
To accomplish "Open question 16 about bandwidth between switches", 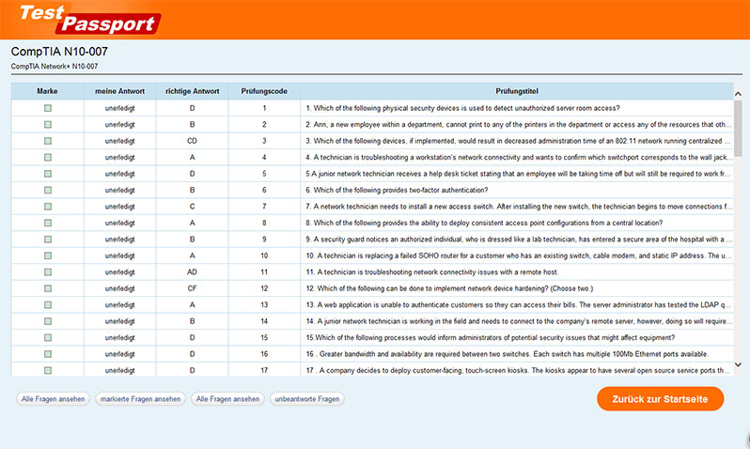I will [x=507, y=354].
